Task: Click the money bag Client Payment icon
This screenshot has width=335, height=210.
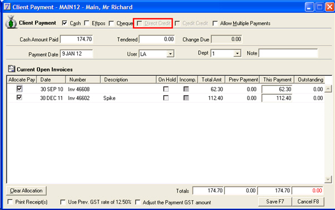Action: click(x=11, y=22)
